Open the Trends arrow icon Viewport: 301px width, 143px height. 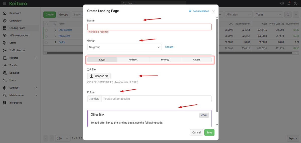(5, 65)
